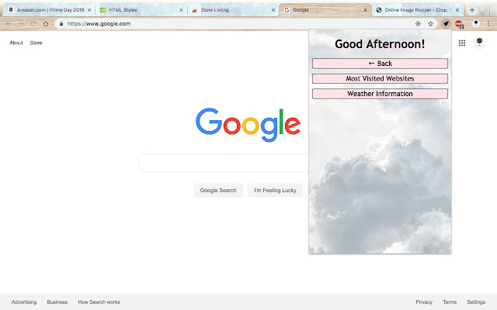
Task: Switch to Online Image Resizer tab
Action: click(x=417, y=10)
